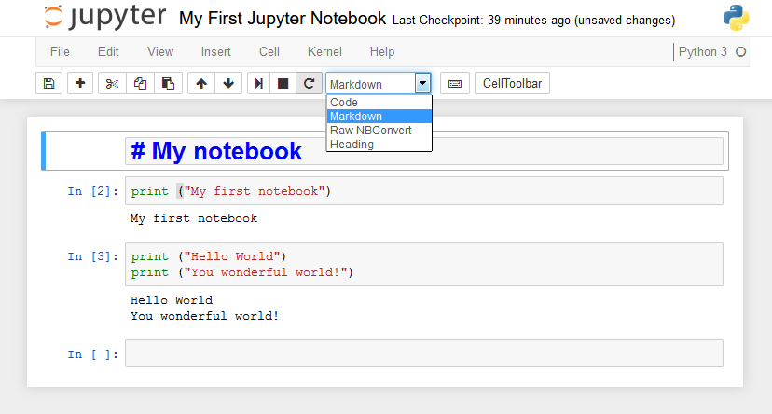Click the empty code cell input
This screenshot has height=414, width=772.
pos(424,353)
